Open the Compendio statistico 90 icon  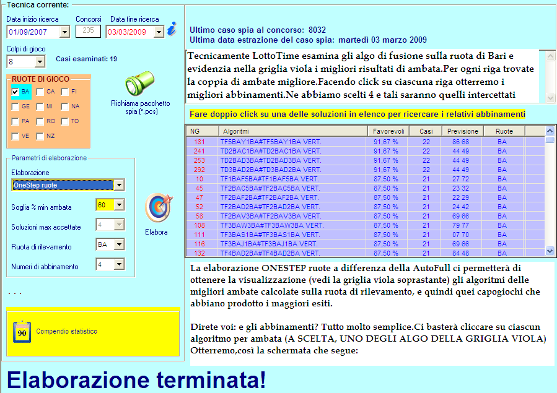[22, 332]
